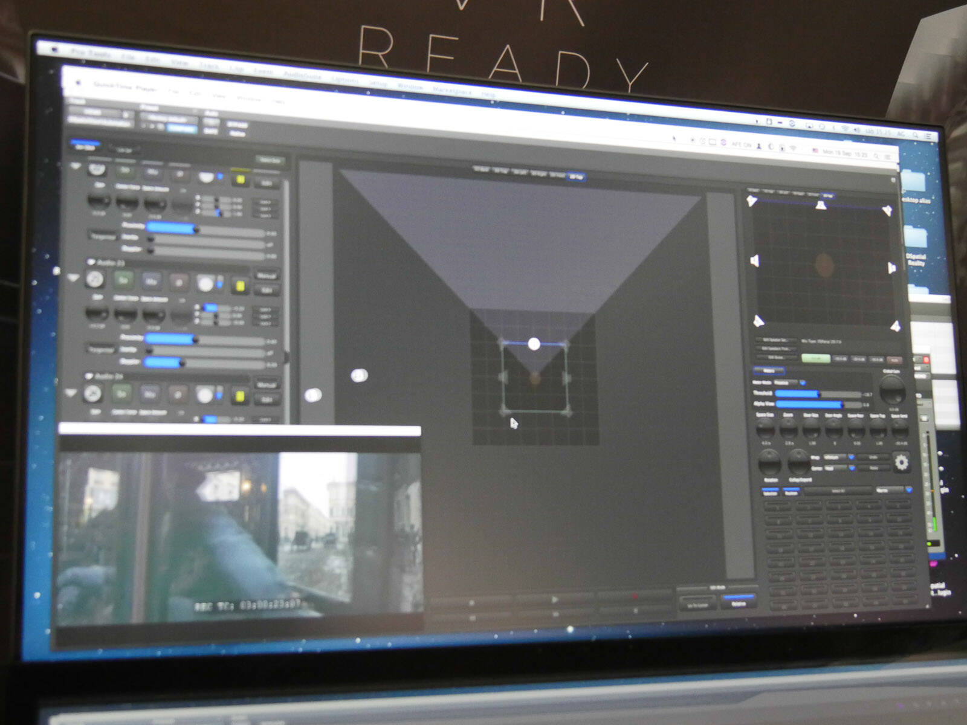This screenshot has height=725, width=967.
Task: Click the top-center speaker icon in the right panel
Action: pos(820,205)
